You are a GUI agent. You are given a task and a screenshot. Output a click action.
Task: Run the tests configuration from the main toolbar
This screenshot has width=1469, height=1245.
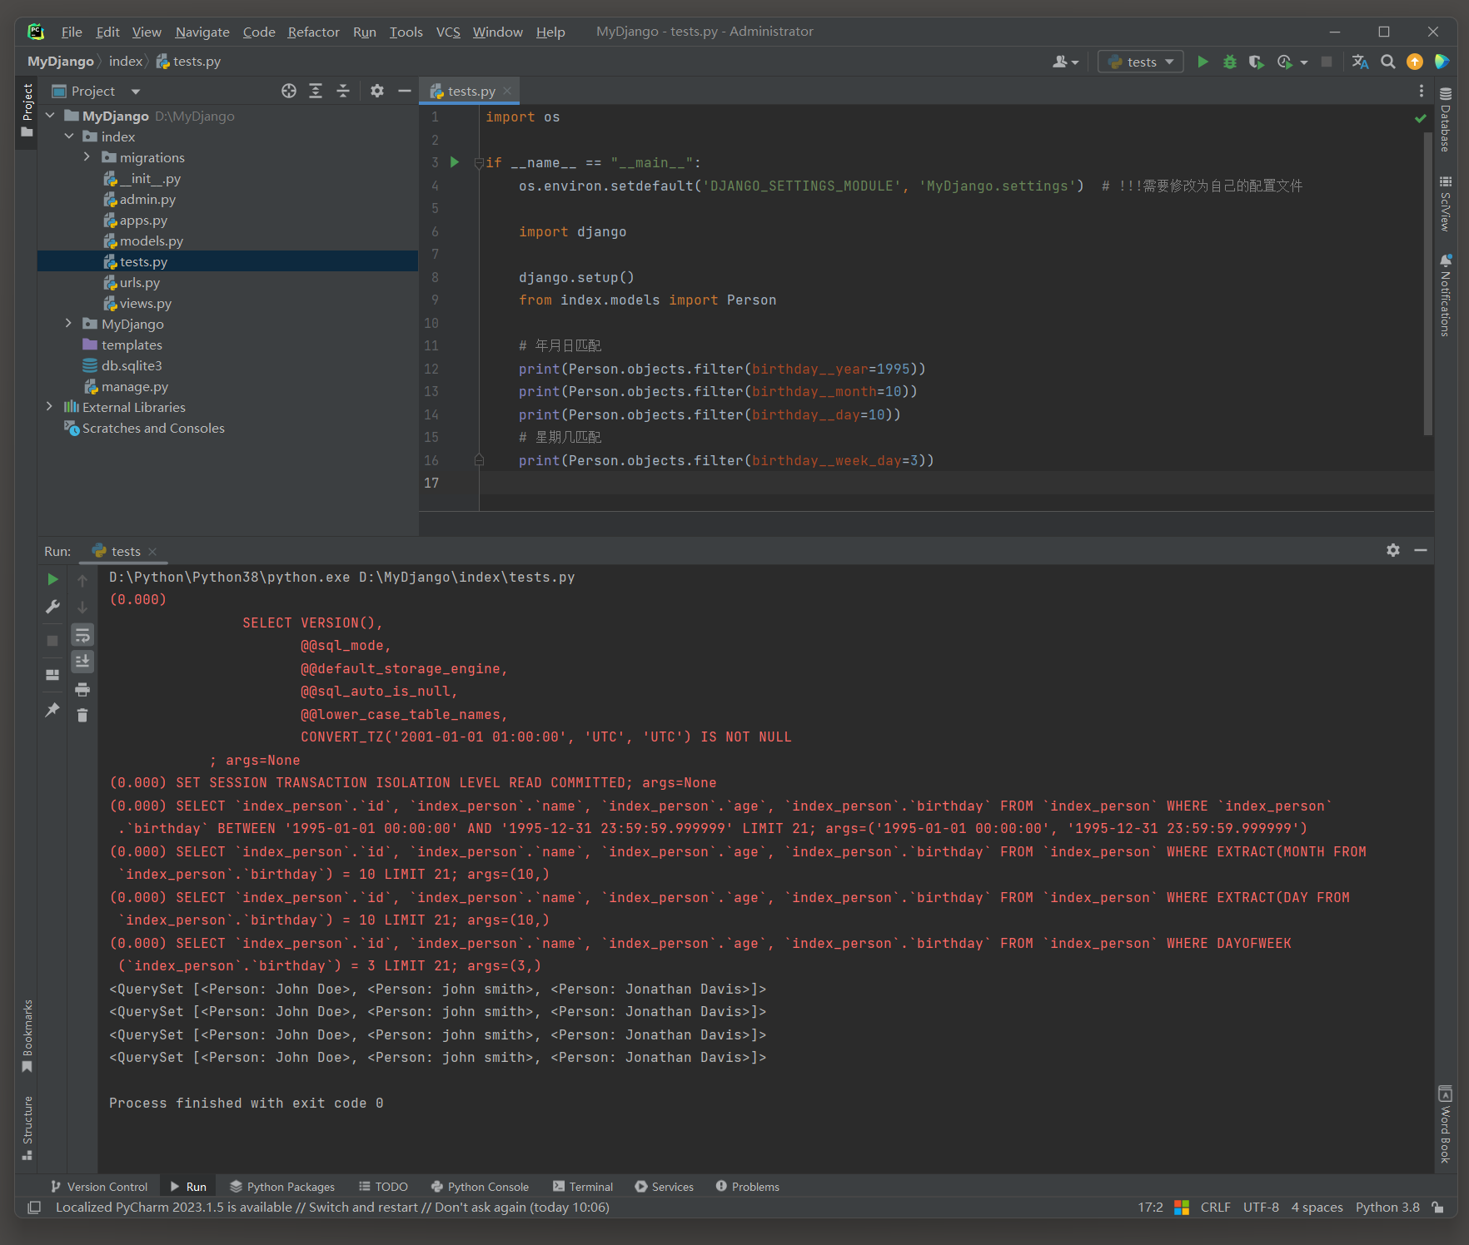coord(1203,62)
